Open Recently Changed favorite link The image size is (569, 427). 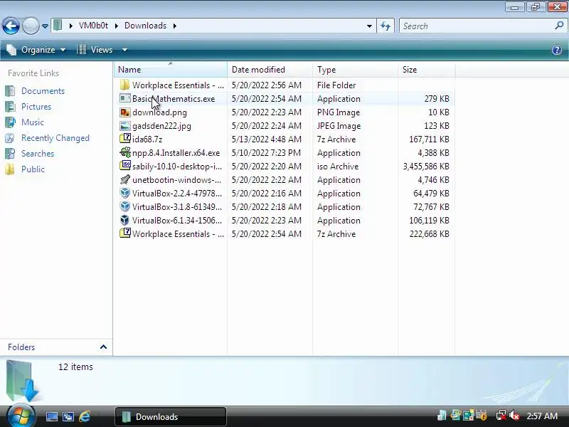point(55,138)
